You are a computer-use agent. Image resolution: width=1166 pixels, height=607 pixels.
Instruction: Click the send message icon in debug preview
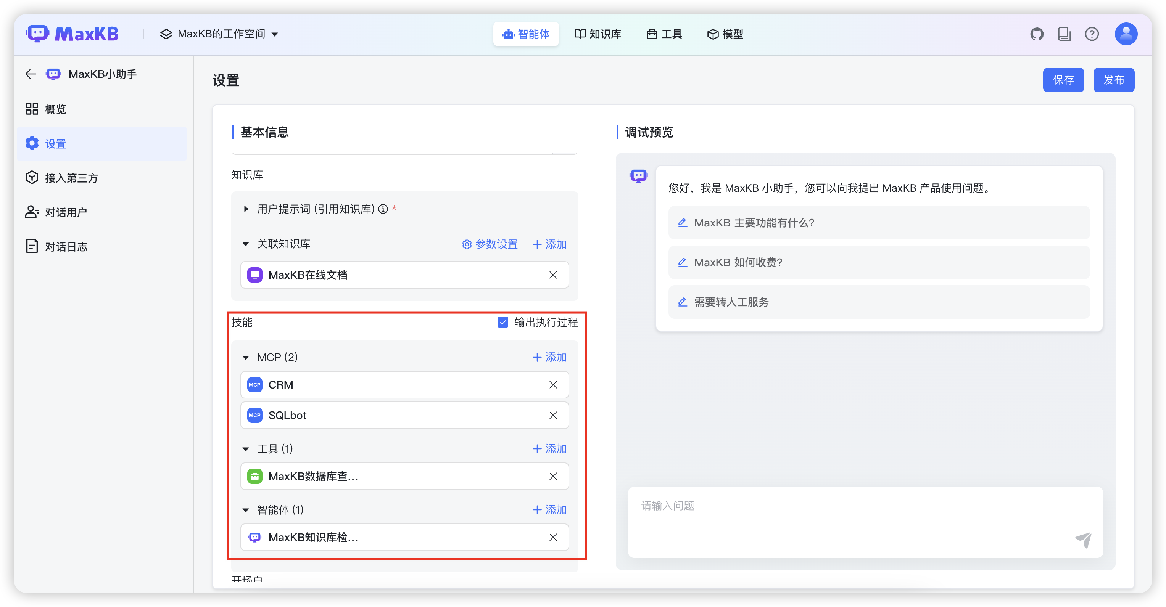pyautogui.click(x=1084, y=540)
